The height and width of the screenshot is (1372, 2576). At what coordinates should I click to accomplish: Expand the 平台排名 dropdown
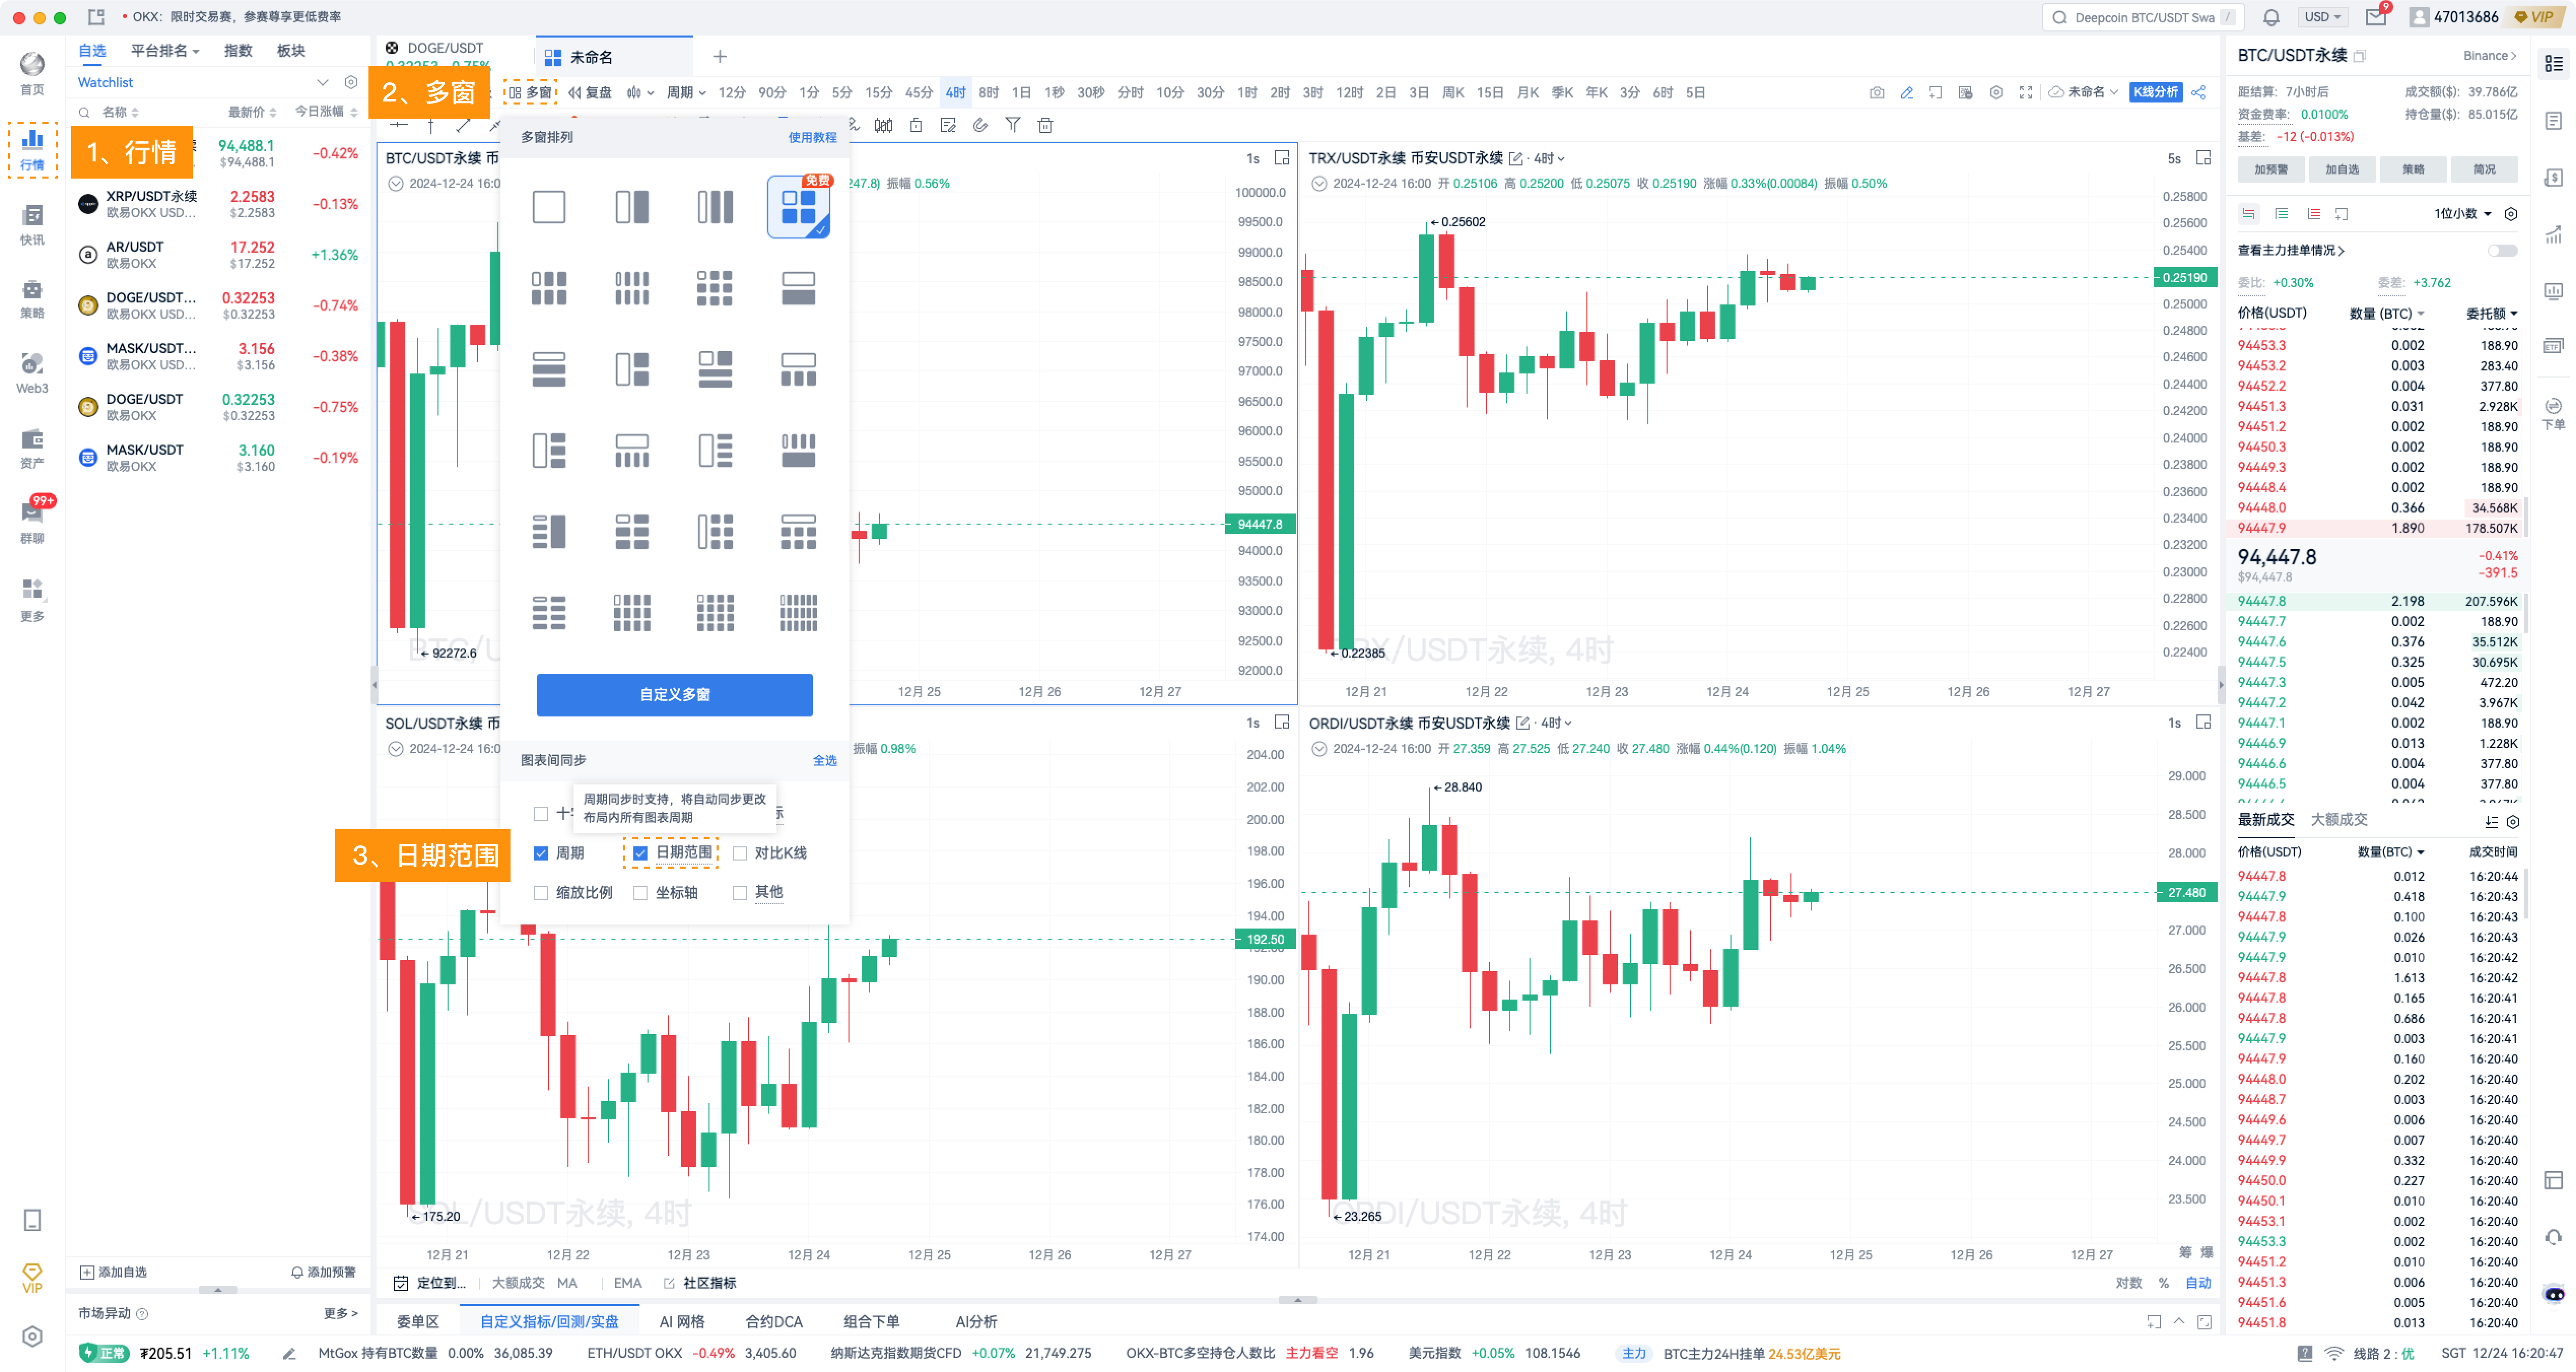click(x=165, y=50)
